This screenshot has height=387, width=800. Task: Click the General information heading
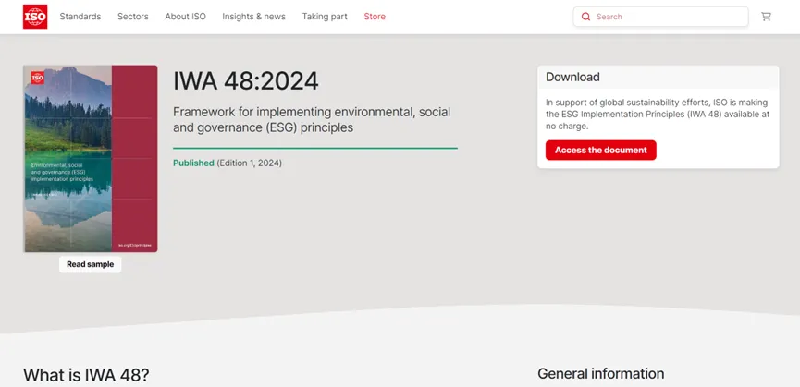click(600, 374)
